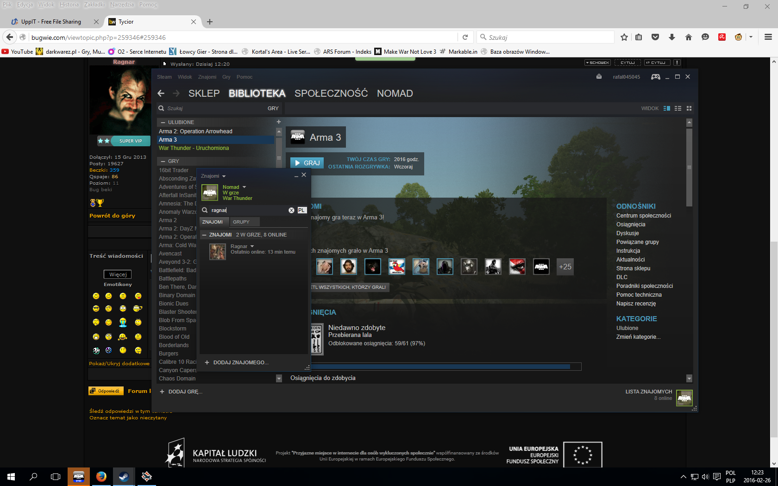The image size is (778, 486).
Task: Open Firefox home page icon
Action: tap(689, 37)
